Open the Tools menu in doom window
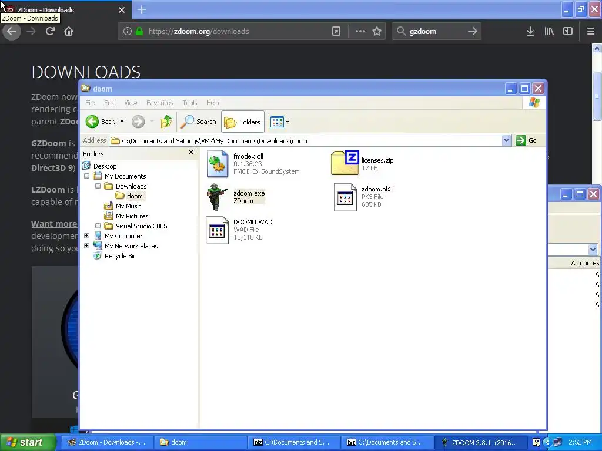This screenshot has width=602, height=451. pos(190,103)
